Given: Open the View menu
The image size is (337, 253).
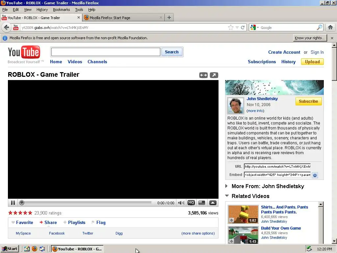Looking at the screenshot, I should [28, 10].
